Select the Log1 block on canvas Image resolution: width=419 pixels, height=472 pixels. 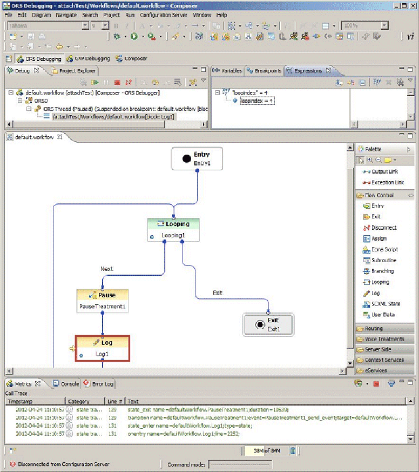click(103, 348)
